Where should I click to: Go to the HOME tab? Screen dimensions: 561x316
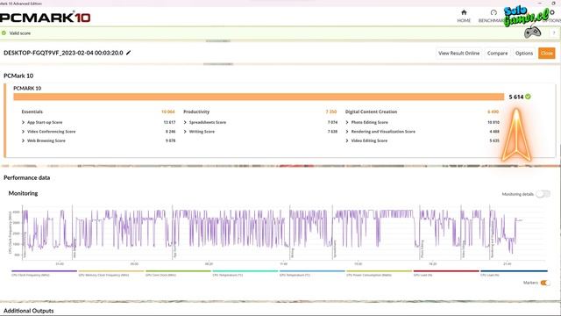(464, 17)
